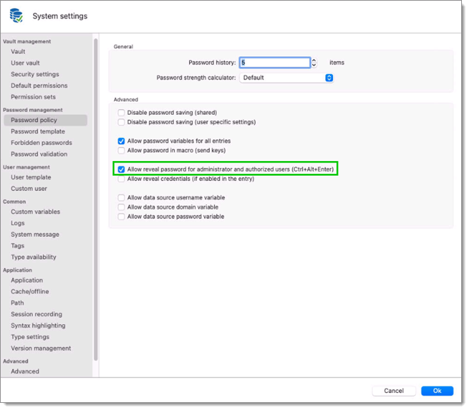The height and width of the screenshot is (410, 469).
Task: Click the sidebar vertical scrollbar
Action: tap(96, 199)
